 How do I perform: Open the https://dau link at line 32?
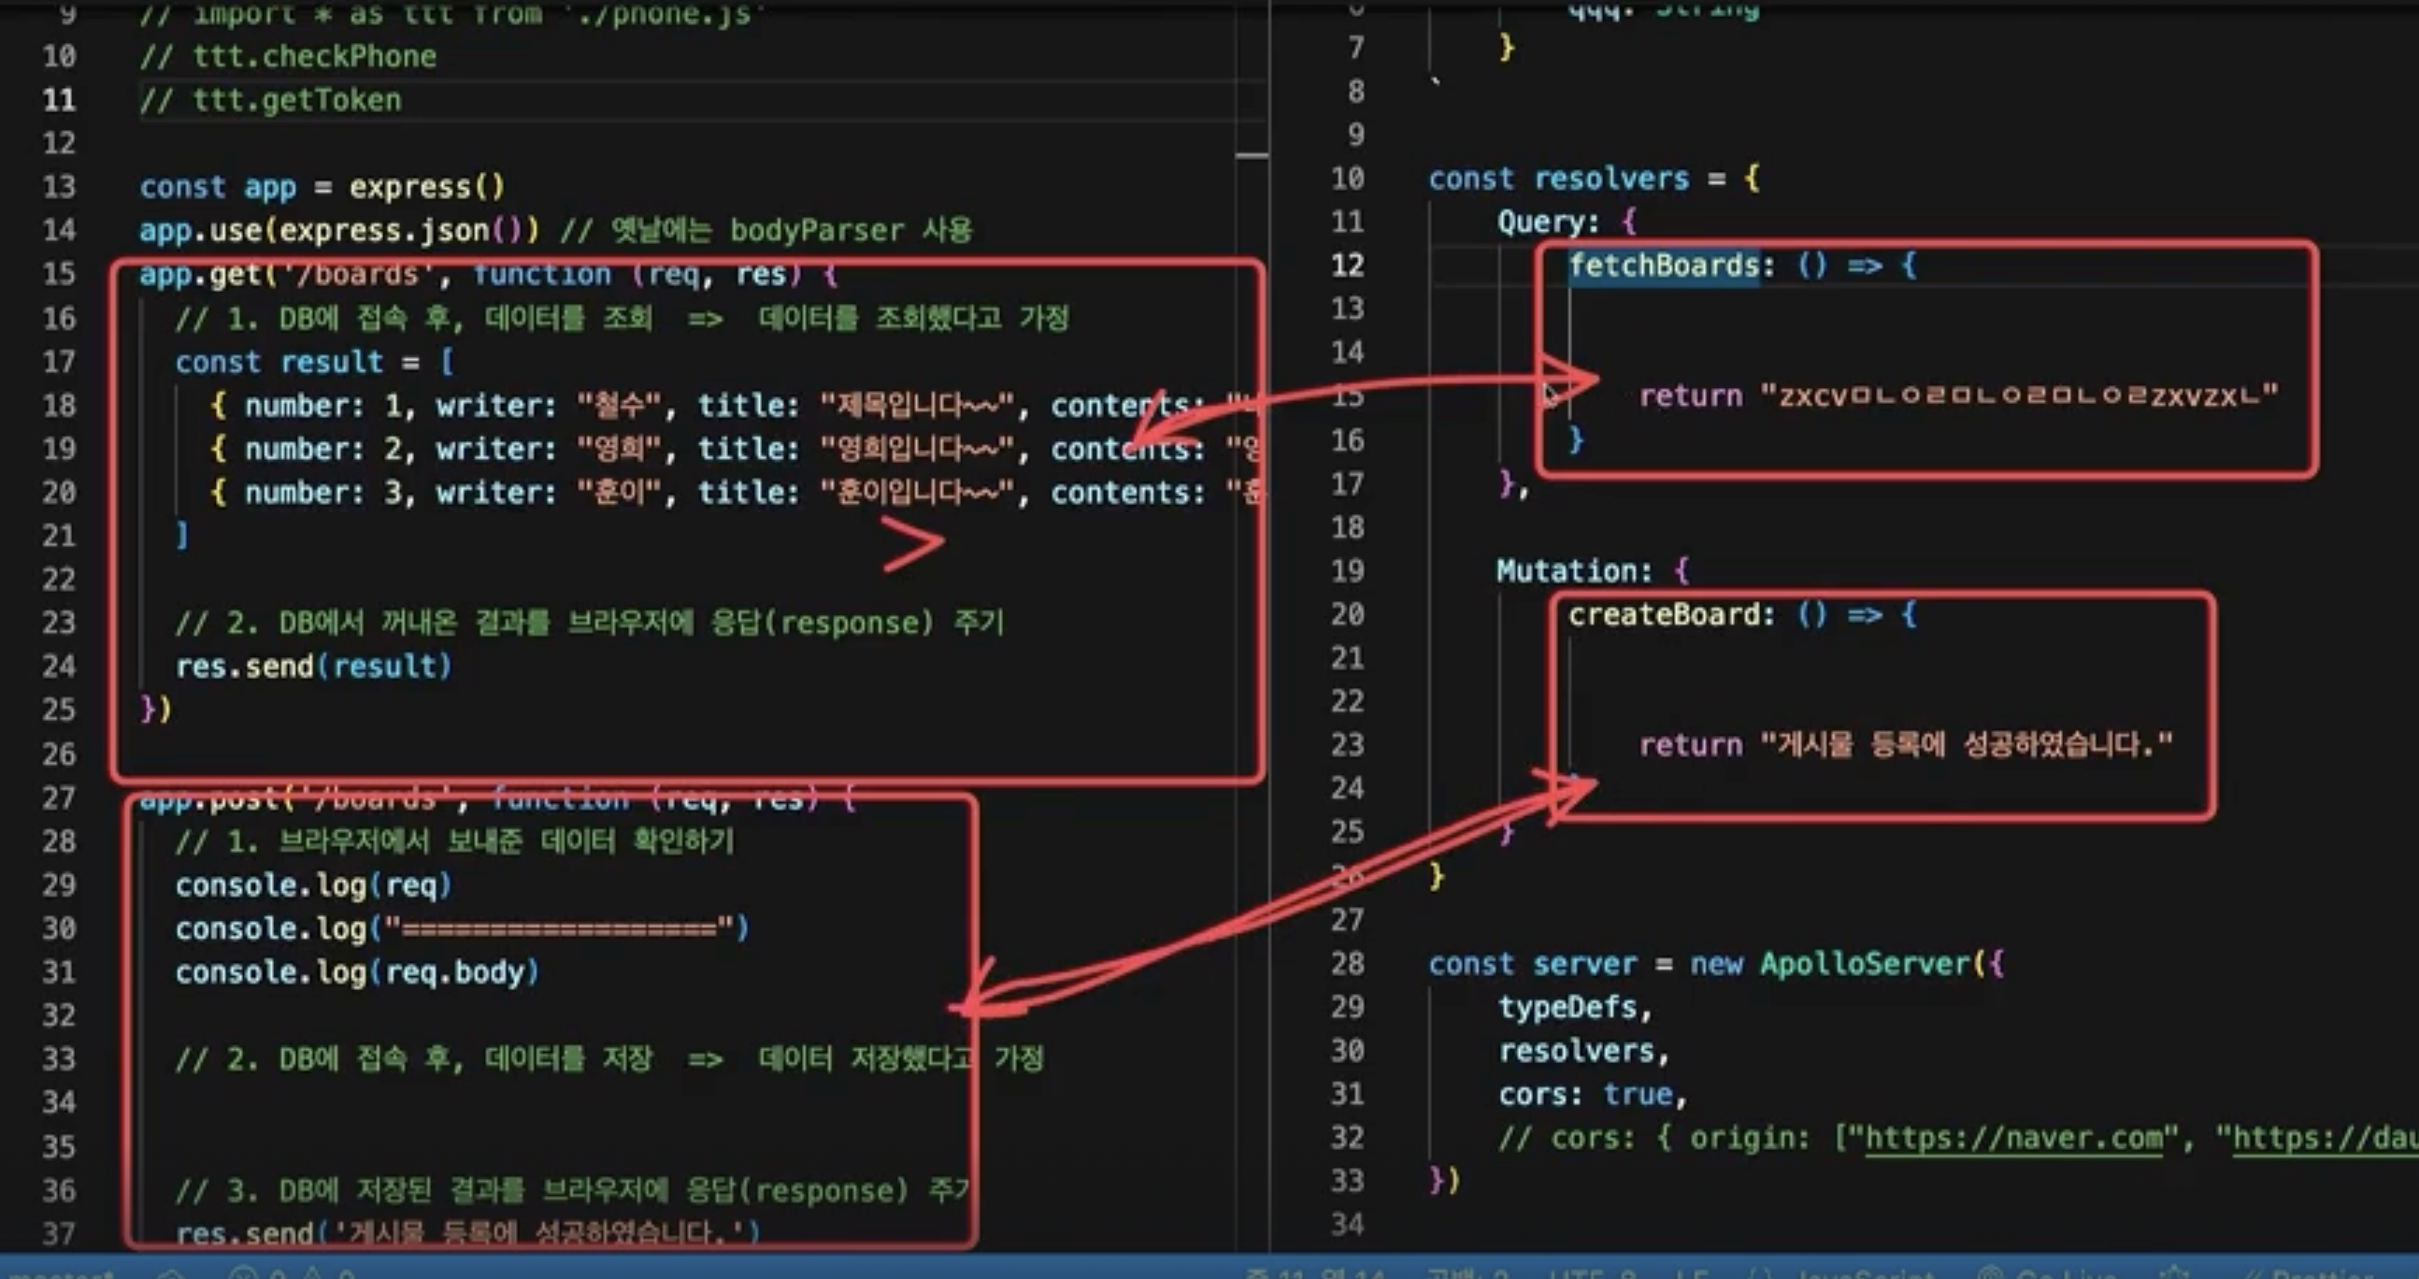(x=2326, y=1138)
